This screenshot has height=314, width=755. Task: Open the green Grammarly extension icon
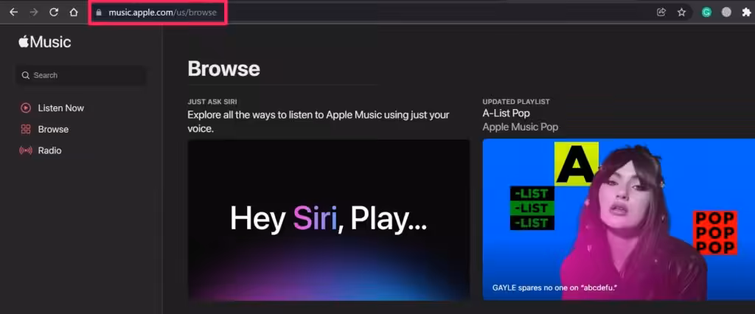pos(706,13)
